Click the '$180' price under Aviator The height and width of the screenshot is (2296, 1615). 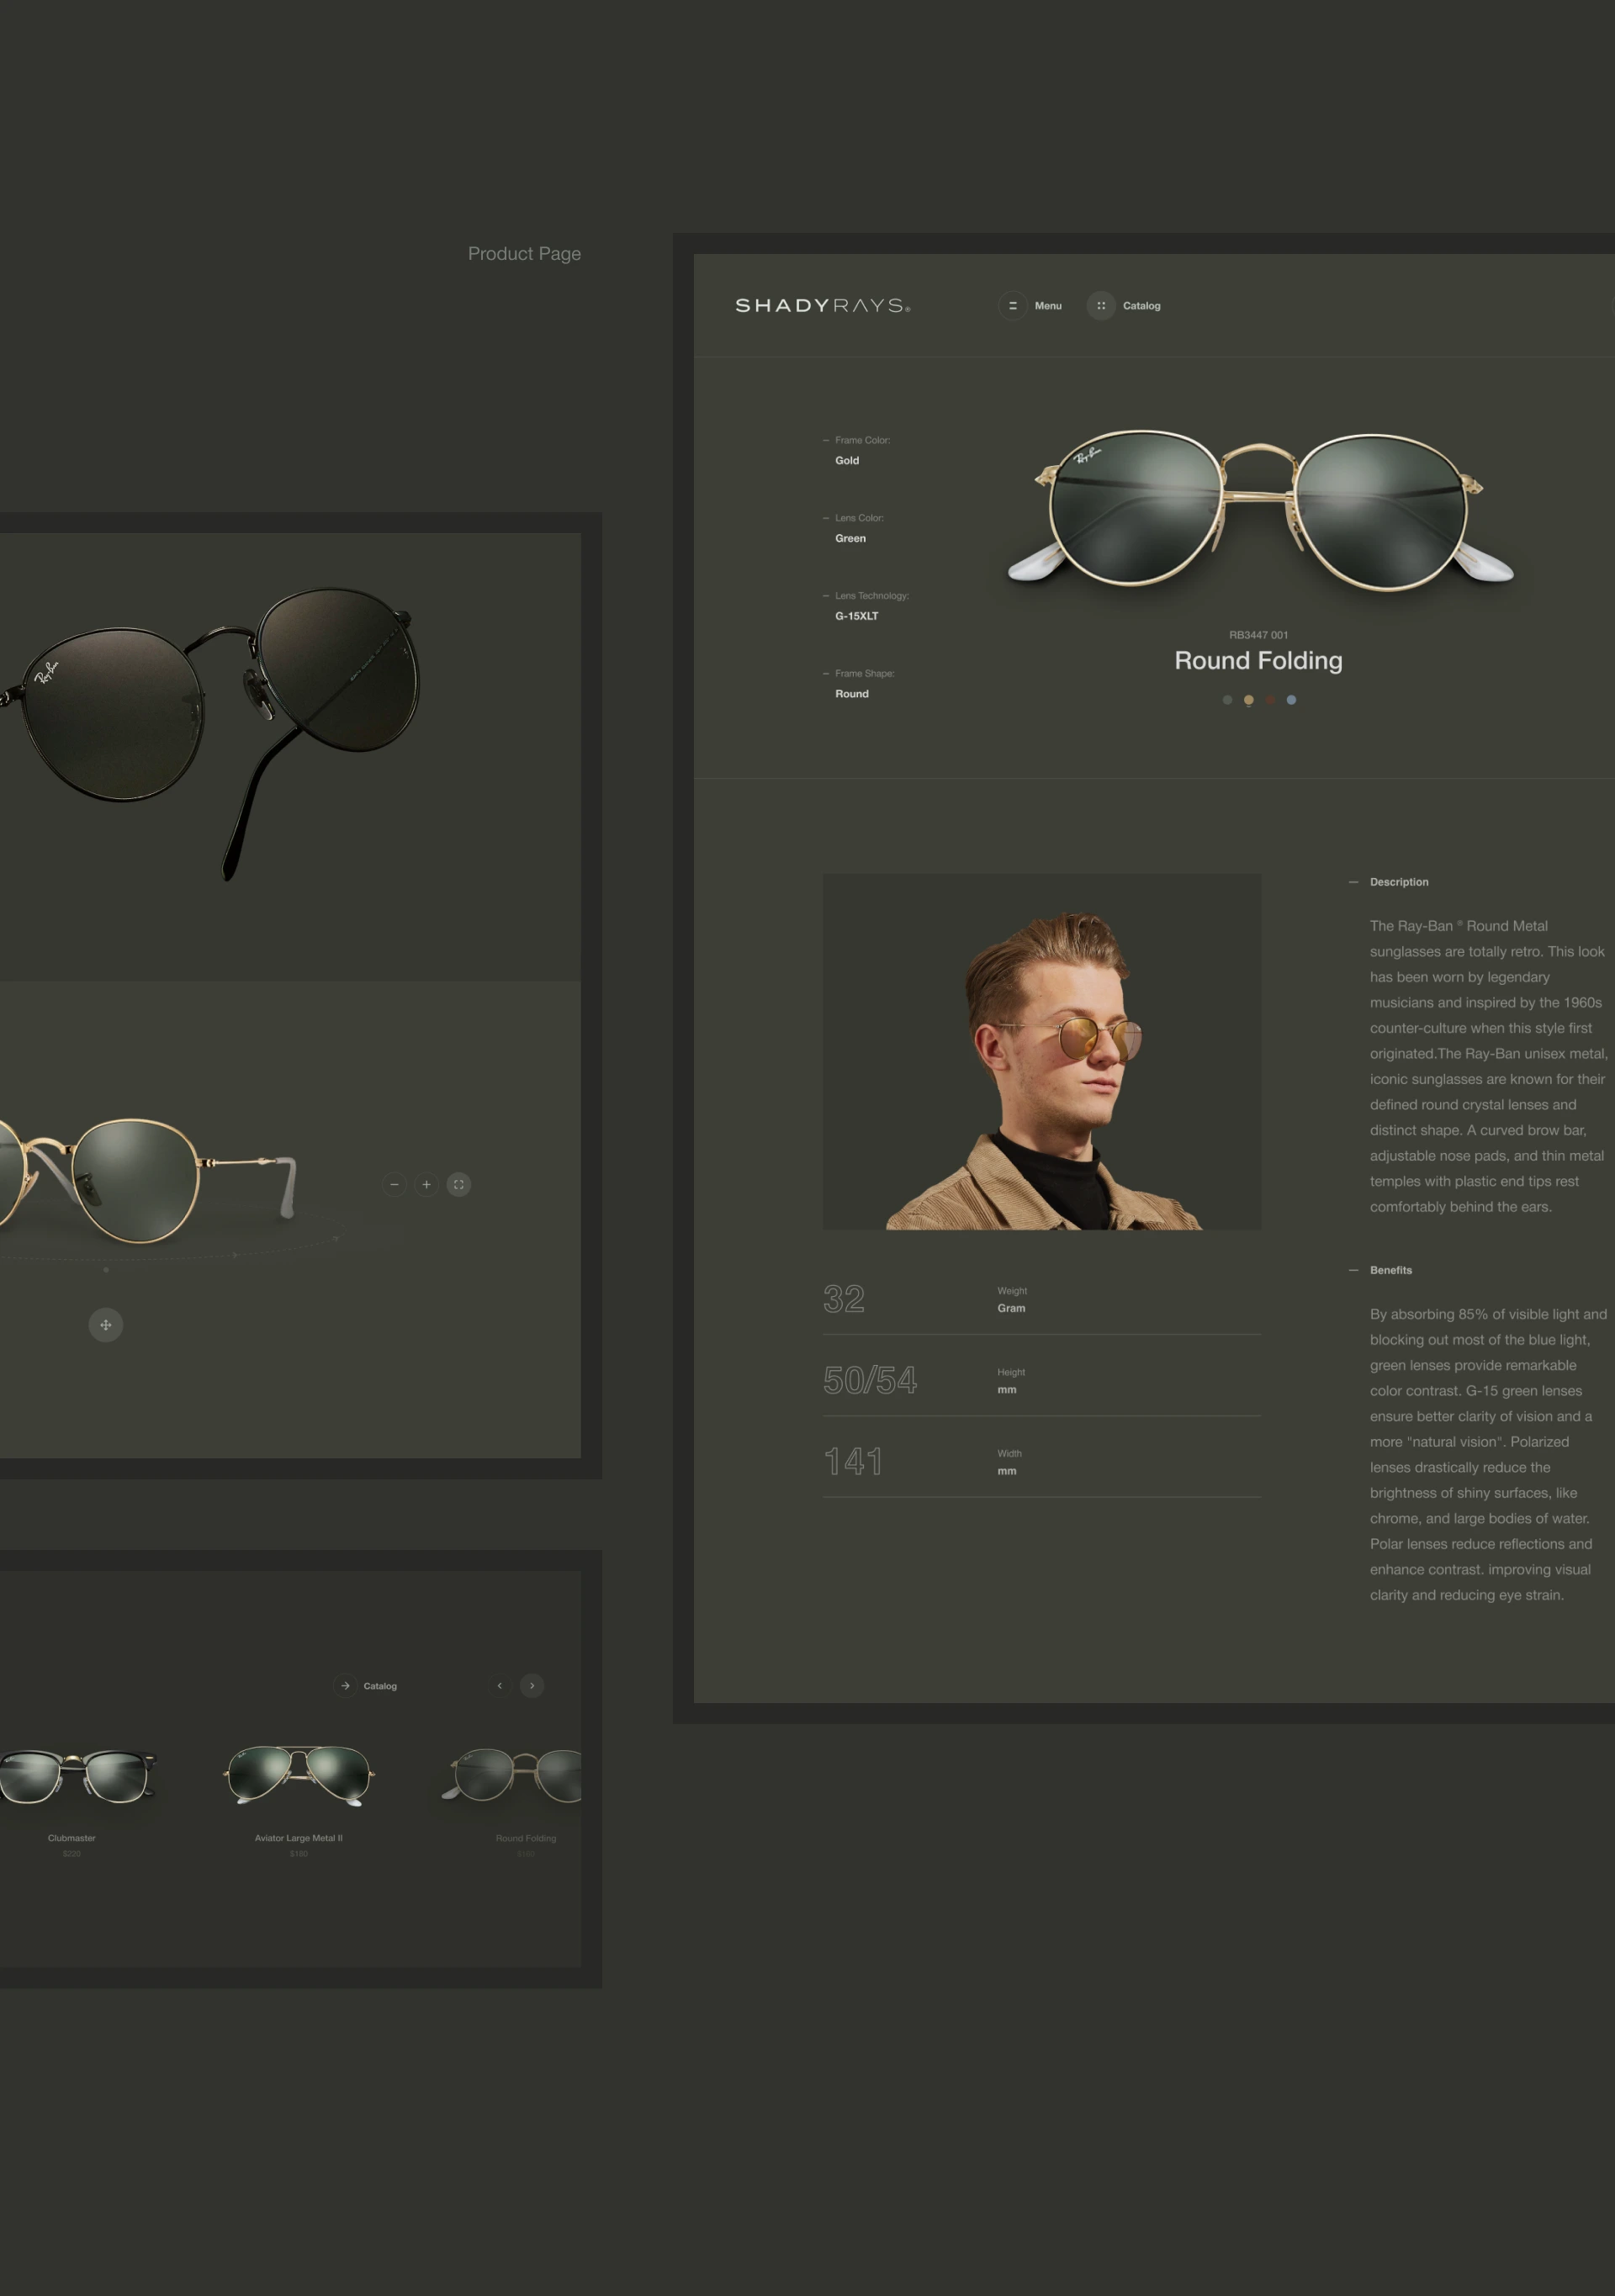coord(299,1853)
